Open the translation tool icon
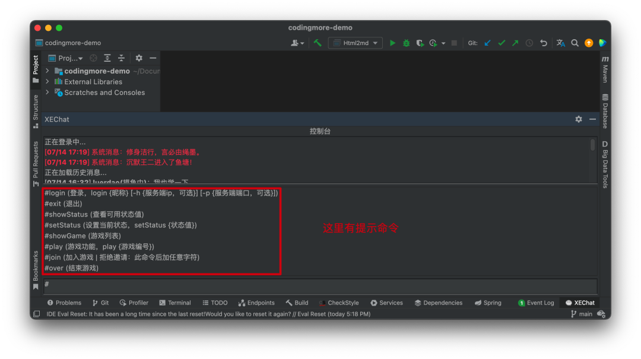 (x=560, y=43)
